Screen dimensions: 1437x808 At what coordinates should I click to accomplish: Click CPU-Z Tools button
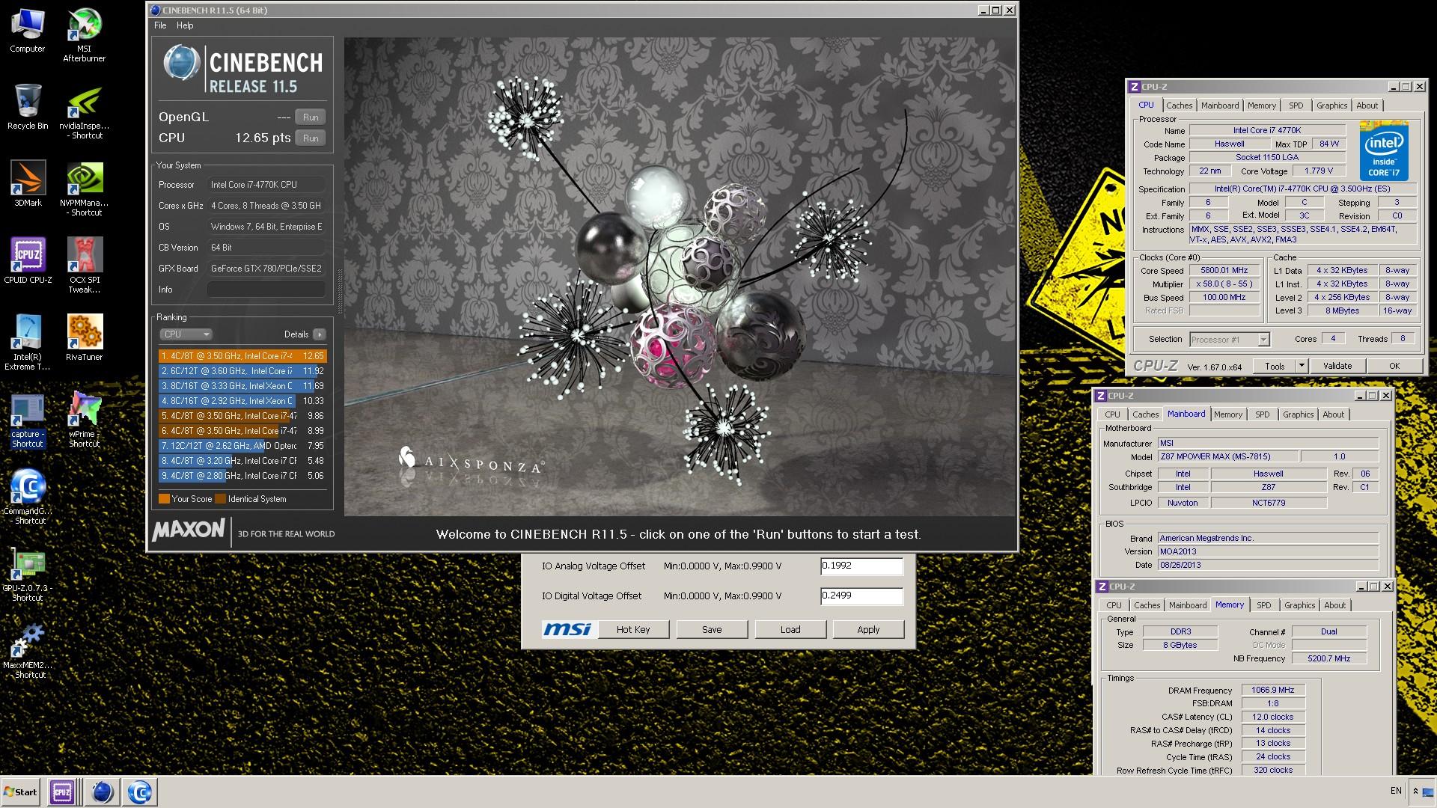[x=1275, y=367]
